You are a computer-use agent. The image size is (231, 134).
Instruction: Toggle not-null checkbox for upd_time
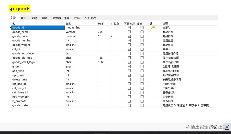tap(129, 75)
